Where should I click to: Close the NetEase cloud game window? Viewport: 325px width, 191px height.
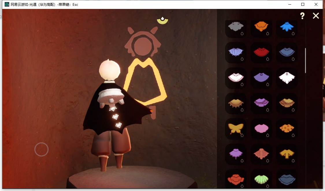[316, 4]
